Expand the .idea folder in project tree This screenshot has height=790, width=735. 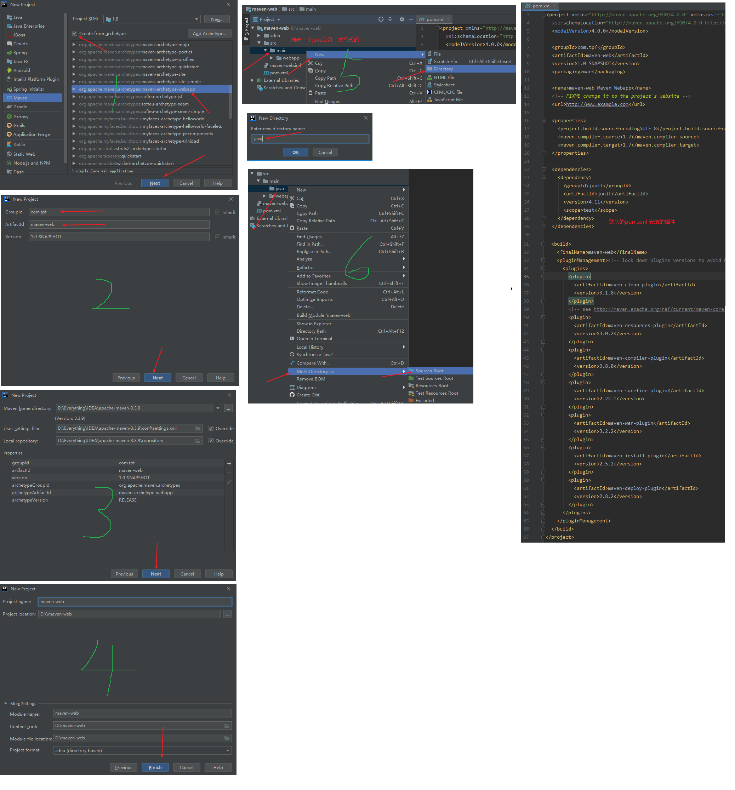(x=259, y=36)
